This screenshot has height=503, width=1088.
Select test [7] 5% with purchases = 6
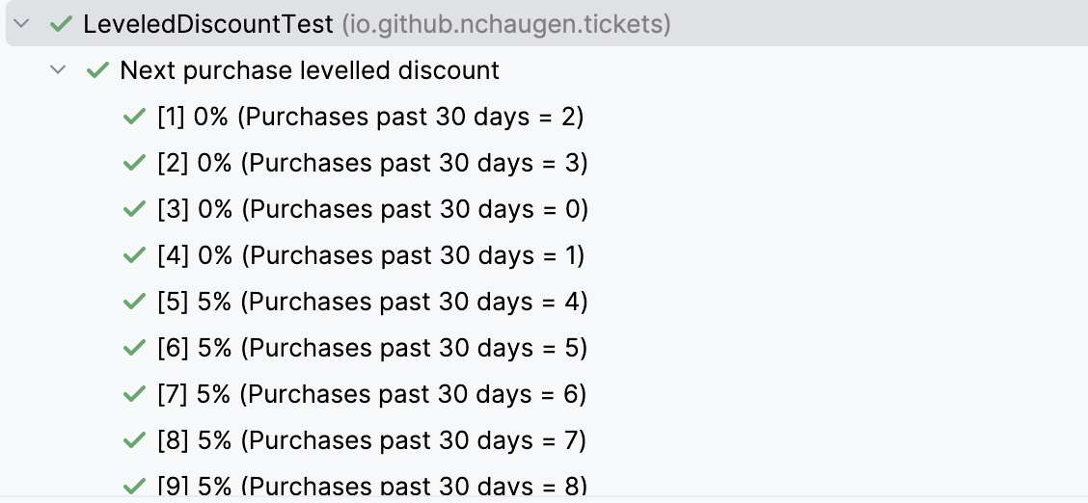coord(372,394)
